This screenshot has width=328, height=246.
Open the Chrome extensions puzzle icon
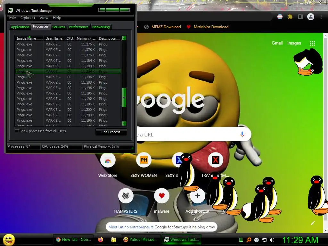(x=290, y=17)
